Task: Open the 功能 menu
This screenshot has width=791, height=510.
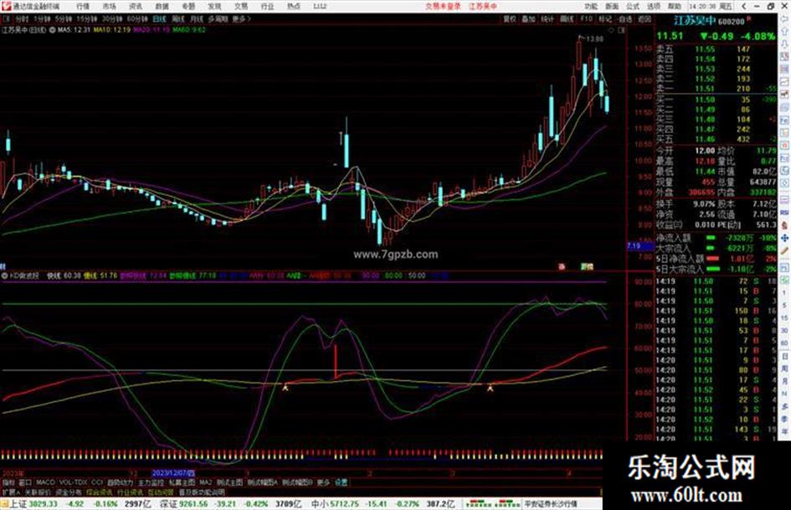Action: [591, 6]
